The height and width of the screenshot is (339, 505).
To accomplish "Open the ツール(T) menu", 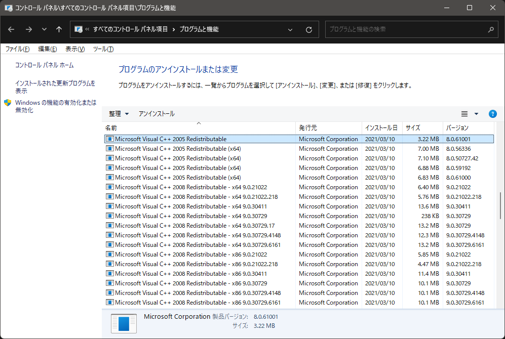I will point(103,49).
